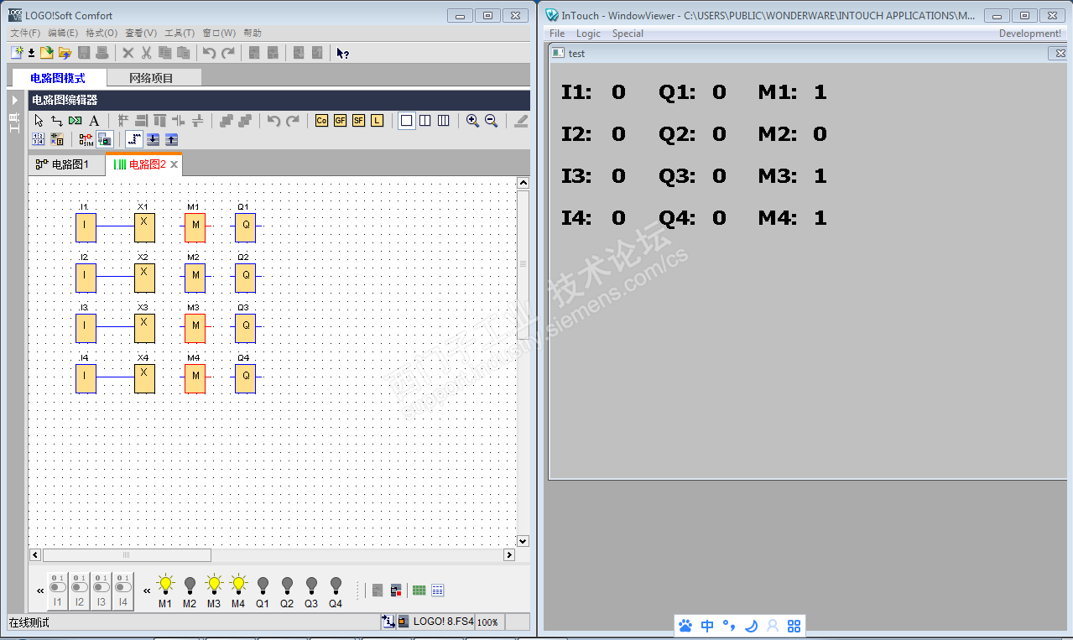This screenshot has width=1073, height=640.
Task: Stop online test via red-square icon
Action: click(x=395, y=591)
